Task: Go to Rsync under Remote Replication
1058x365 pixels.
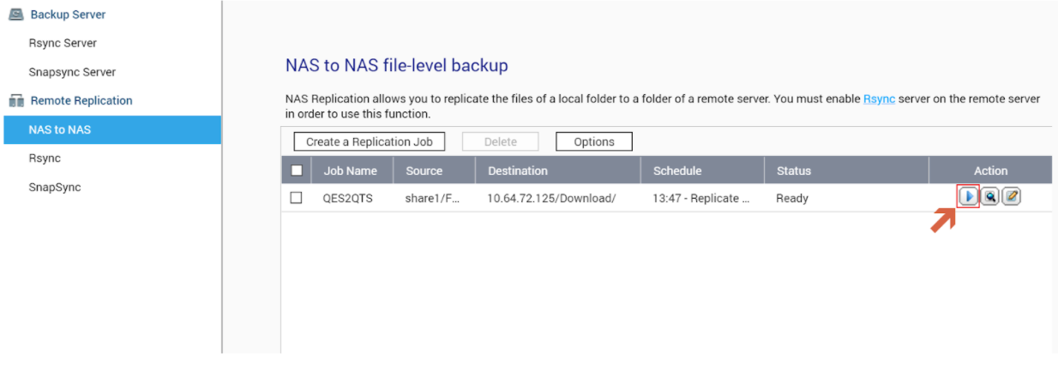Action: (x=45, y=159)
